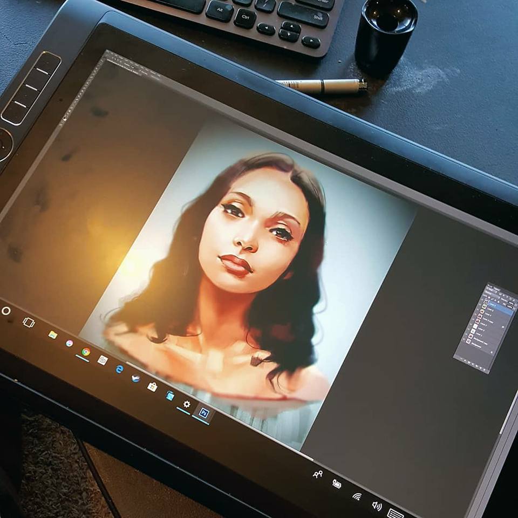
Task: Open the People tray icon
Action: 317,474
